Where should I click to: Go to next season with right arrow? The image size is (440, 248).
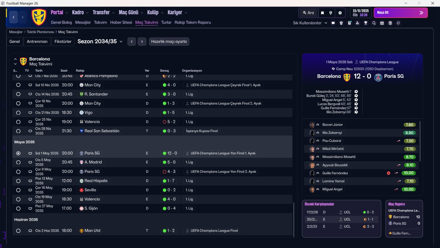pyautogui.click(x=142, y=42)
